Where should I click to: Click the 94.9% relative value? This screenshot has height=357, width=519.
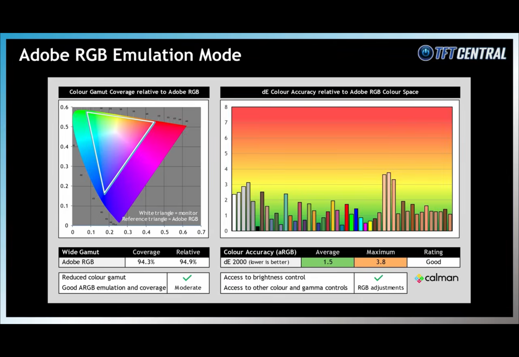(188, 262)
